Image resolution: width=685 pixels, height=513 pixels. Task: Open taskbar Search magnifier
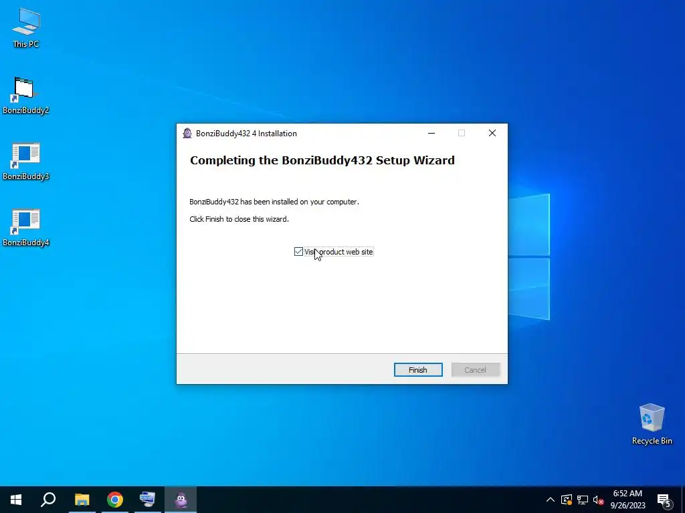[x=48, y=500]
